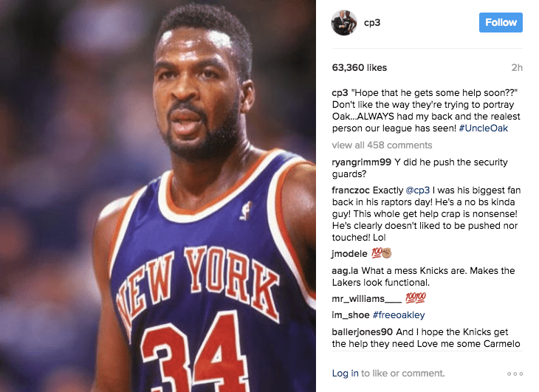Screen dimensions: 539x392
Task: Click the @cp3 mention in franczoc's comment
Action: [418, 190]
